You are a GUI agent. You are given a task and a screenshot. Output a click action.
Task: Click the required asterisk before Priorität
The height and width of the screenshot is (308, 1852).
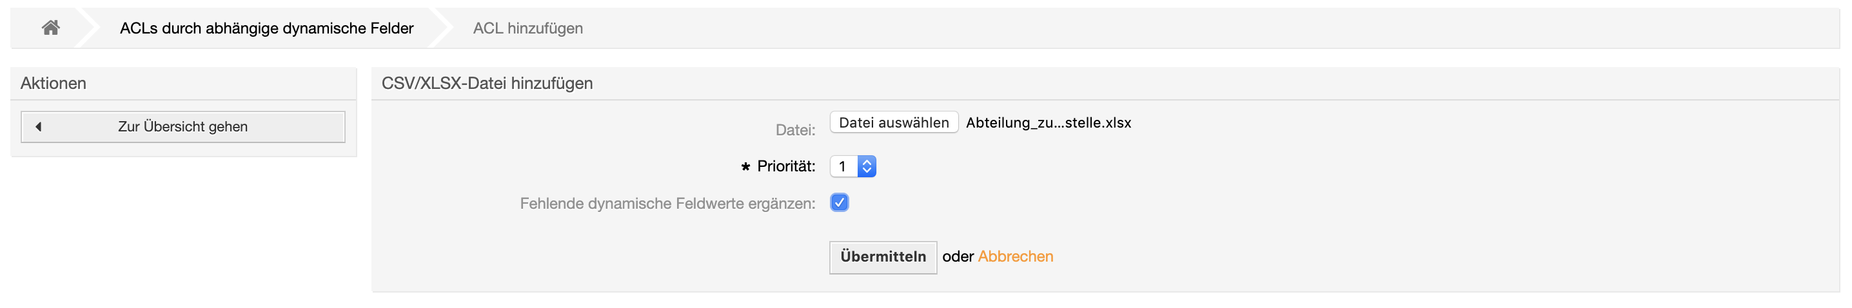coord(745,168)
